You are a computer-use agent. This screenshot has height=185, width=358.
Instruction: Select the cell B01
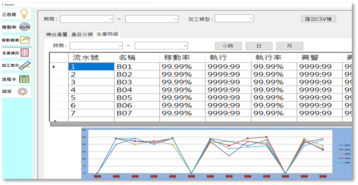coord(137,67)
